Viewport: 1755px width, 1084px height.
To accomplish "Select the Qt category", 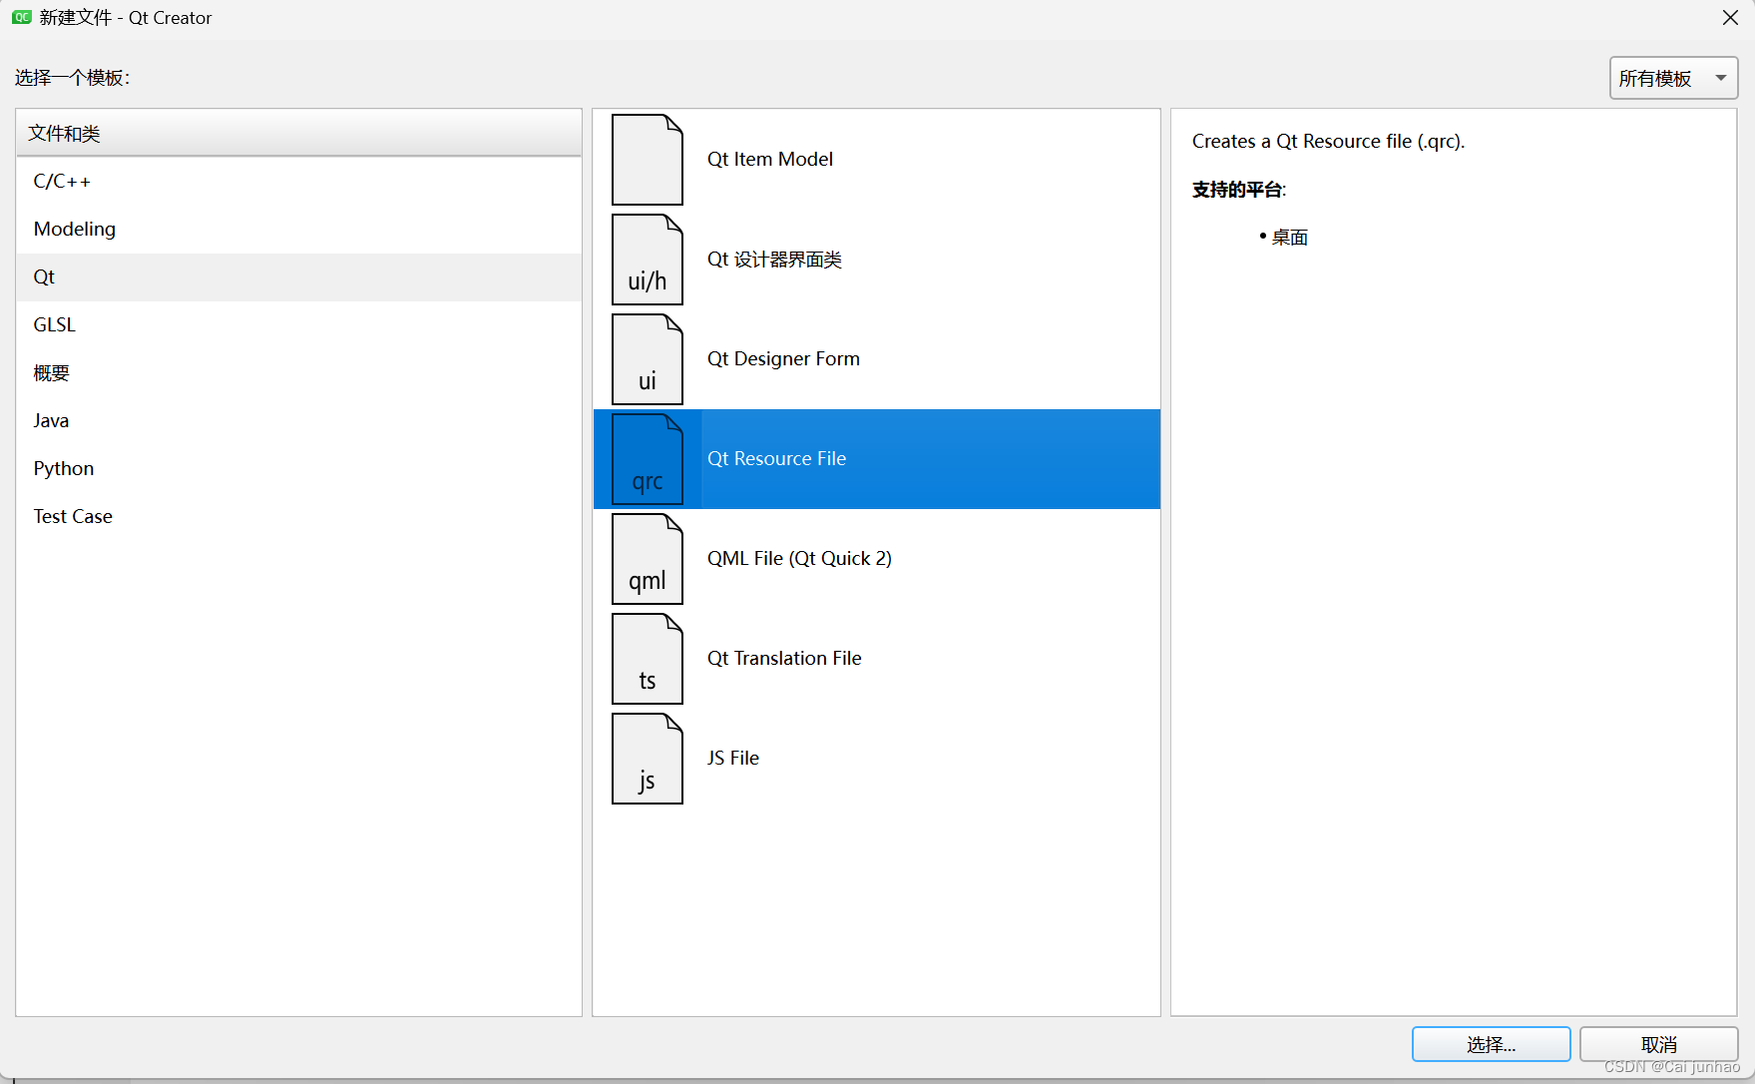I will click(298, 277).
